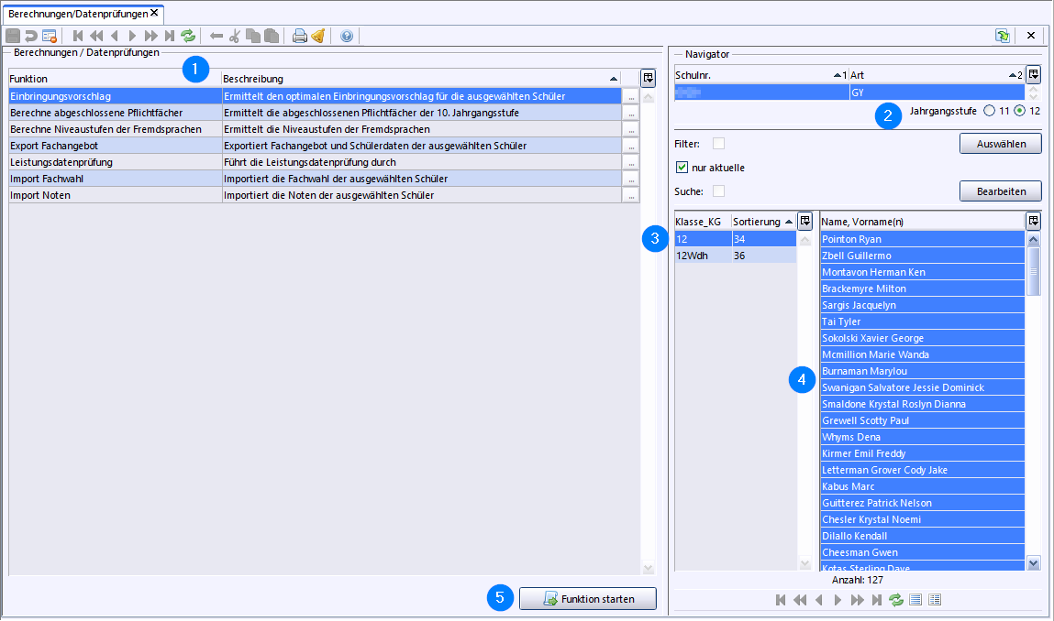Select Jahrgangsstufe 12 radio button

pos(1020,111)
